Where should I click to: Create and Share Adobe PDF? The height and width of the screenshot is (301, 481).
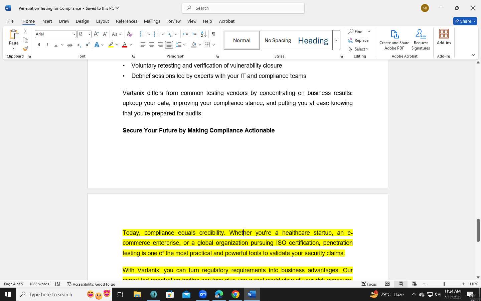coord(394,39)
